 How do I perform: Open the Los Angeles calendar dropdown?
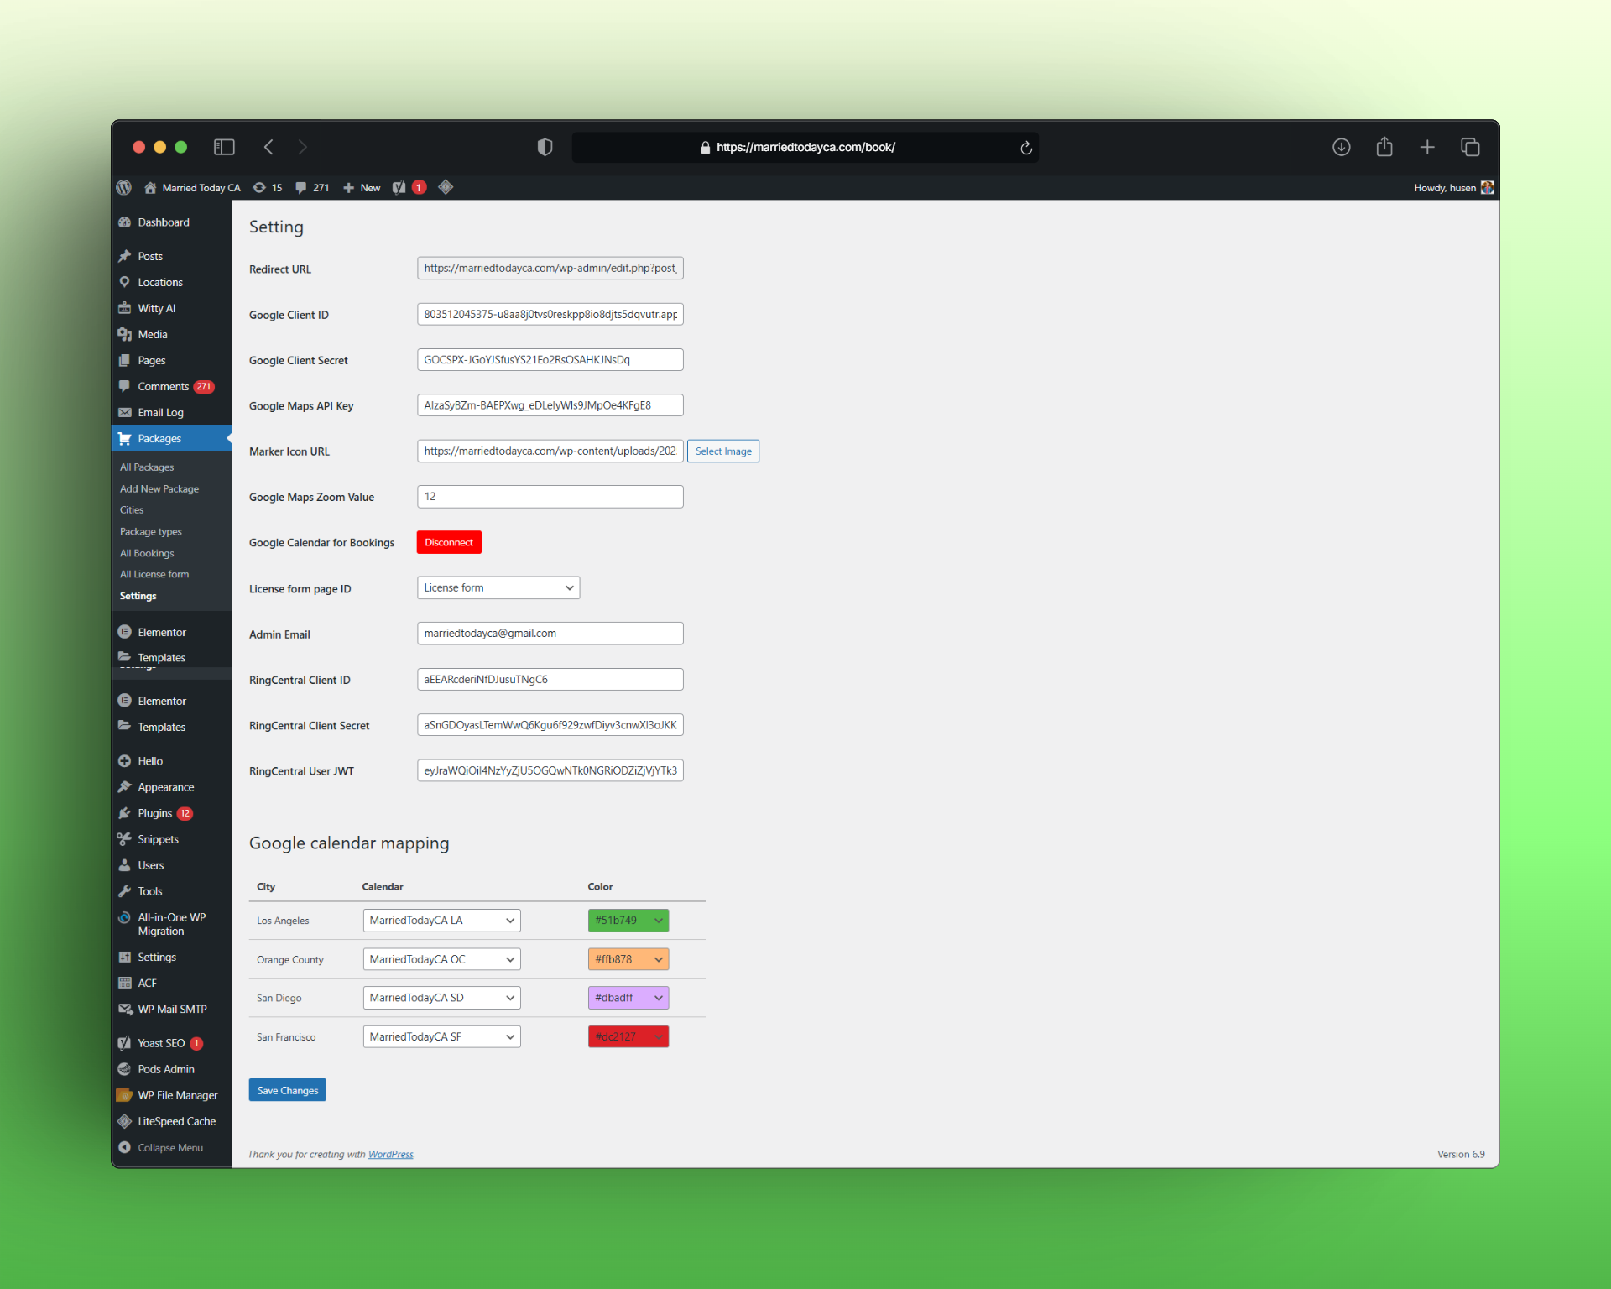441,921
